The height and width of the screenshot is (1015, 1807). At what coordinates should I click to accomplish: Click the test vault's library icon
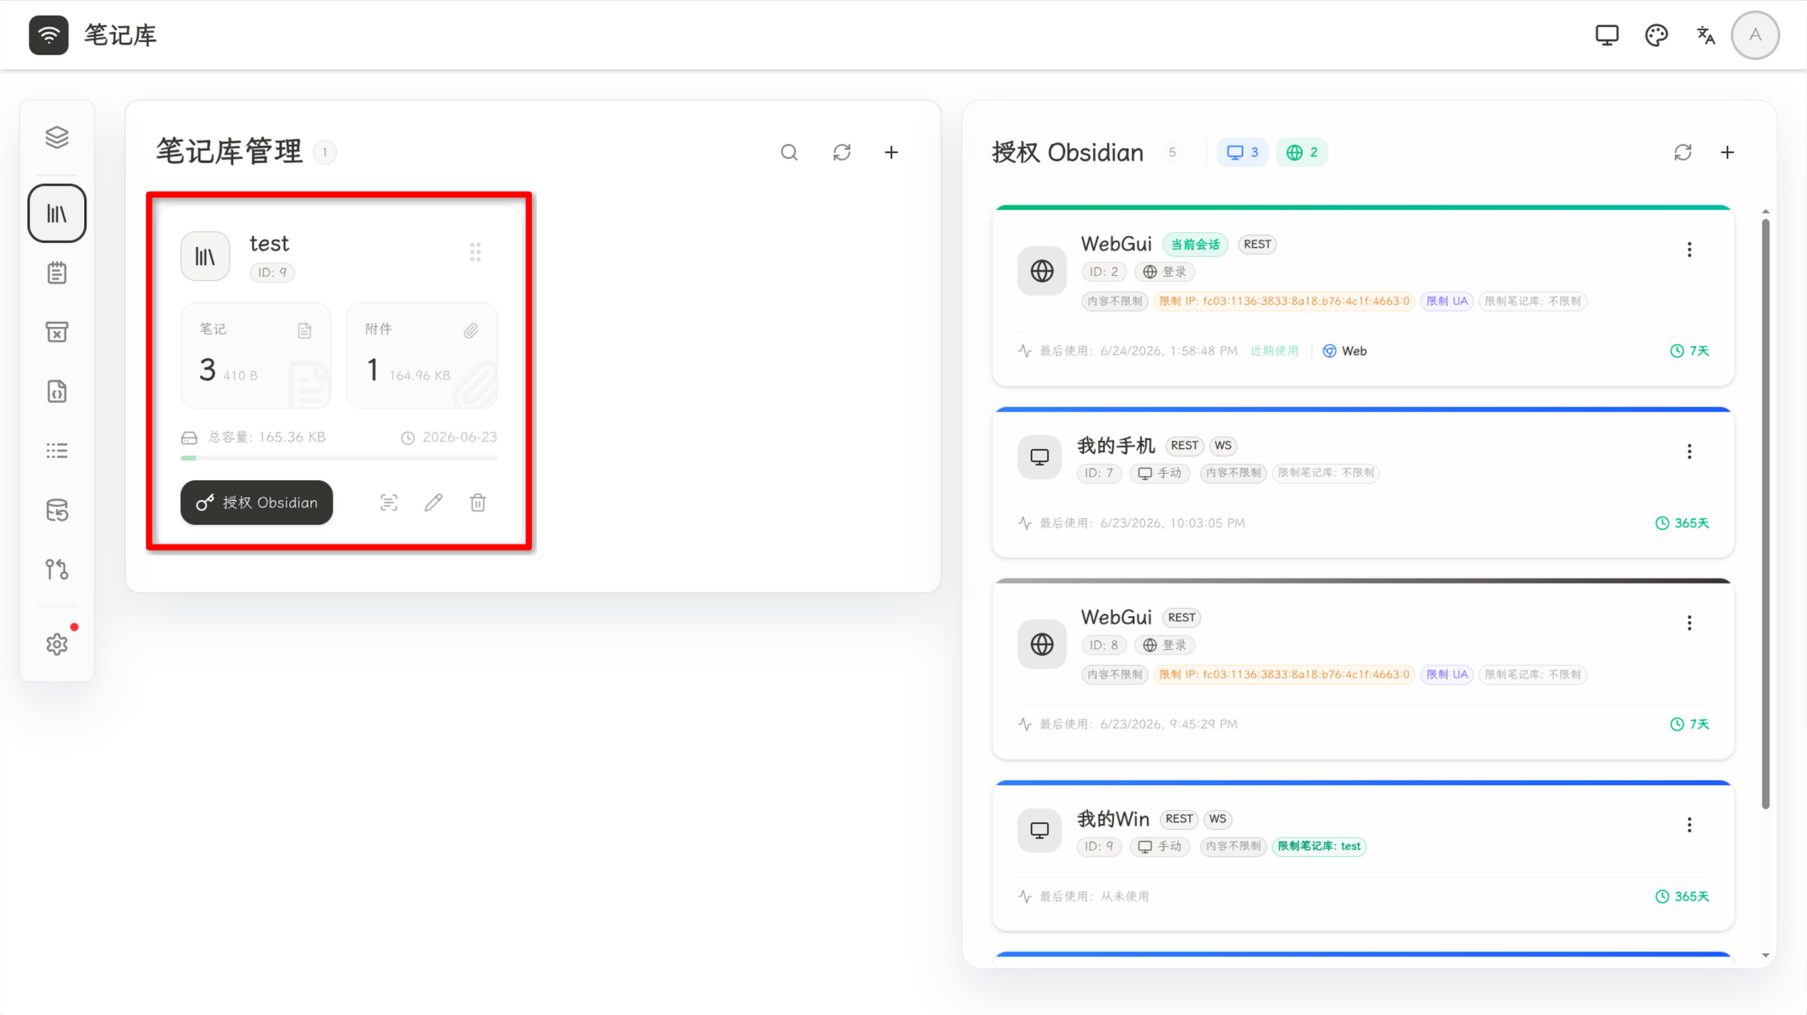click(205, 256)
